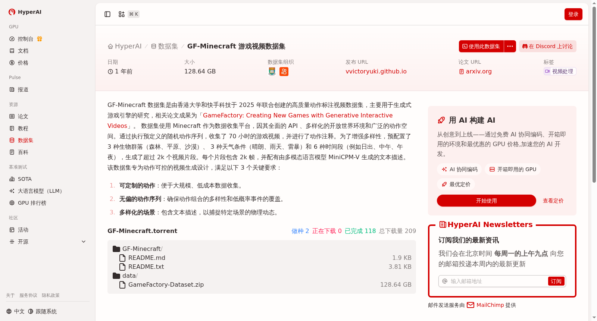Click the 登录 button
The image size is (597, 321).
tap(573, 14)
